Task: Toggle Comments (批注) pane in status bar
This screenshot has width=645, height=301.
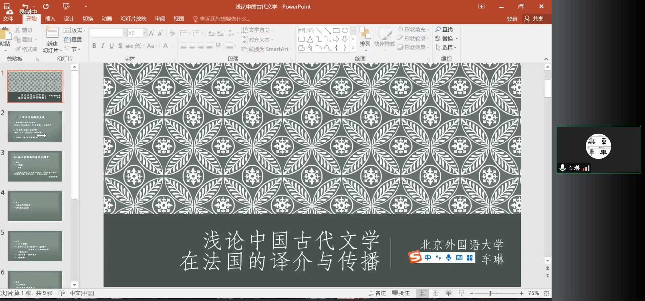Action: [401, 293]
